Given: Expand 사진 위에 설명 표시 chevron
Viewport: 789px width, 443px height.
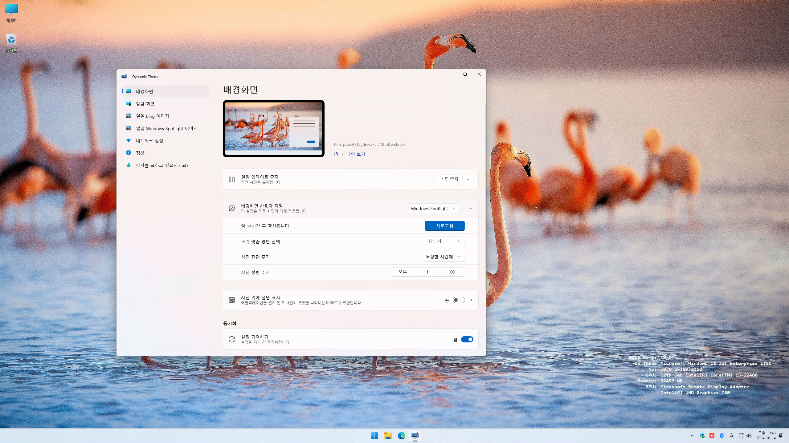Looking at the screenshot, I should (x=471, y=300).
